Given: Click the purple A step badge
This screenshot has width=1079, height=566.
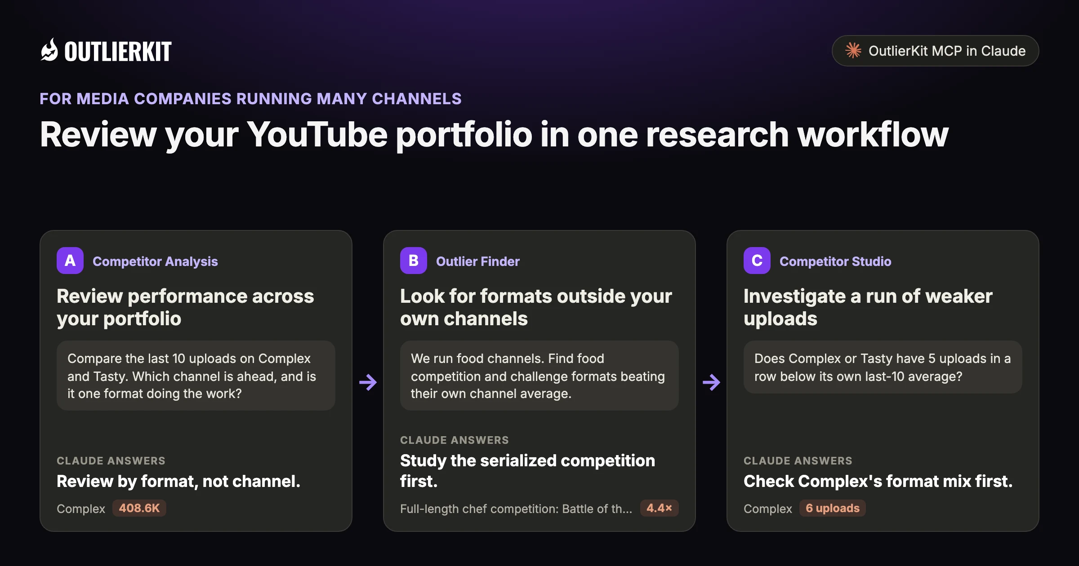Looking at the screenshot, I should pos(70,261).
